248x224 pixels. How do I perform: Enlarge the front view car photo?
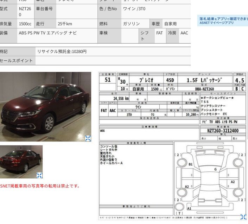88,138
